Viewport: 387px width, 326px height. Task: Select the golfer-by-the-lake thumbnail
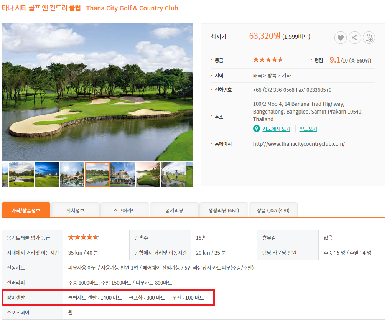click(x=21, y=175)
